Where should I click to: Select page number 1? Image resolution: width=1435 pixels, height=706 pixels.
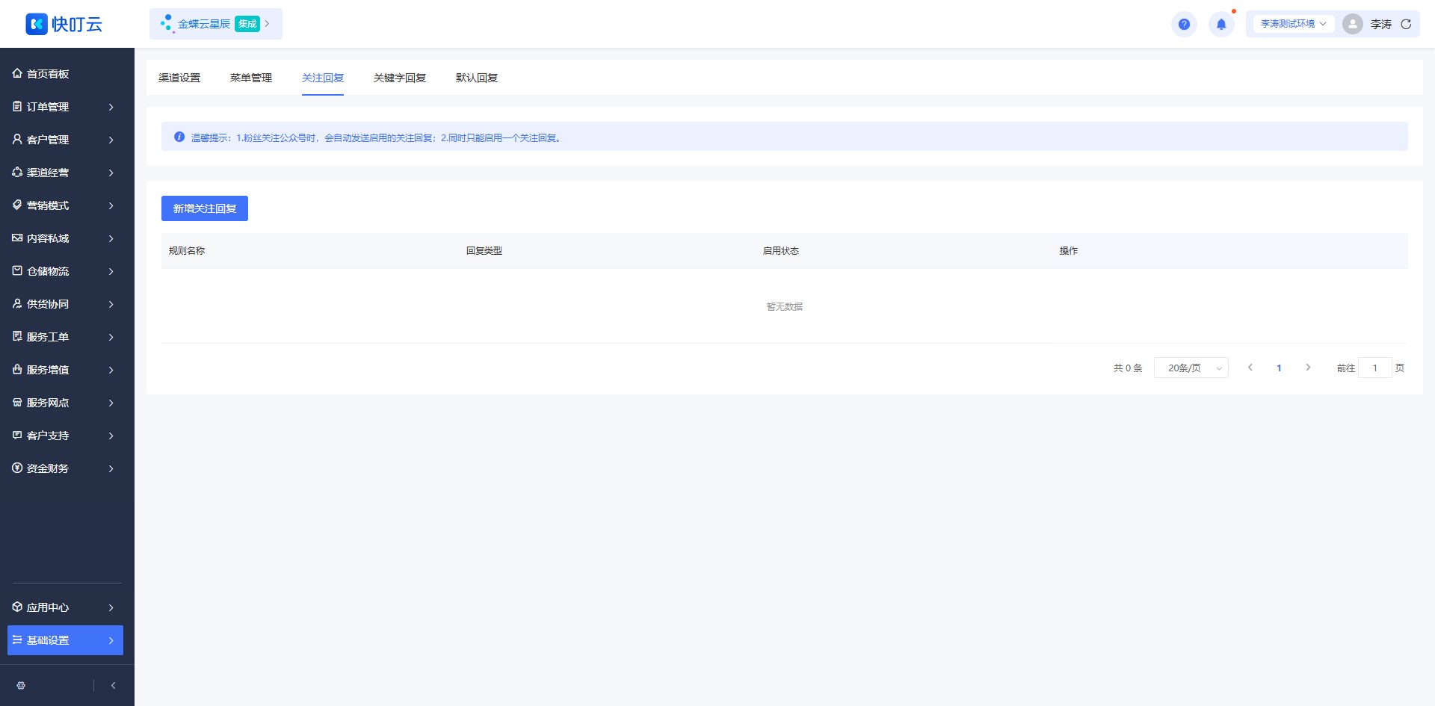1279,368
